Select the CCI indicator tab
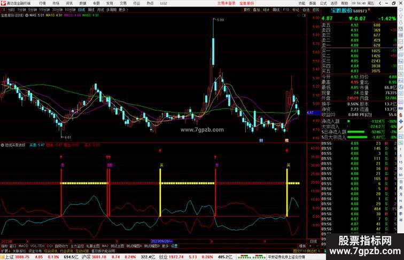404x260 pixels. pos(50,246)
